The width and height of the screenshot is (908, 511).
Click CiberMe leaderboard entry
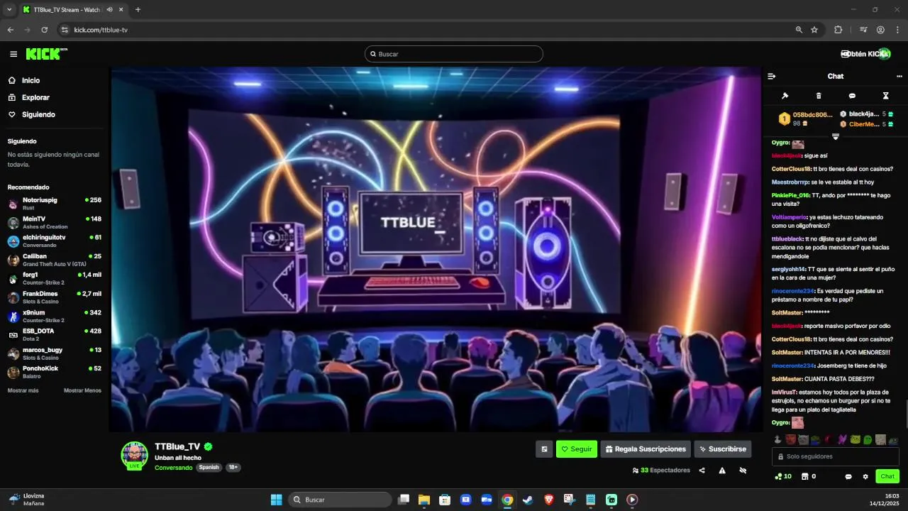pos(867,124)
